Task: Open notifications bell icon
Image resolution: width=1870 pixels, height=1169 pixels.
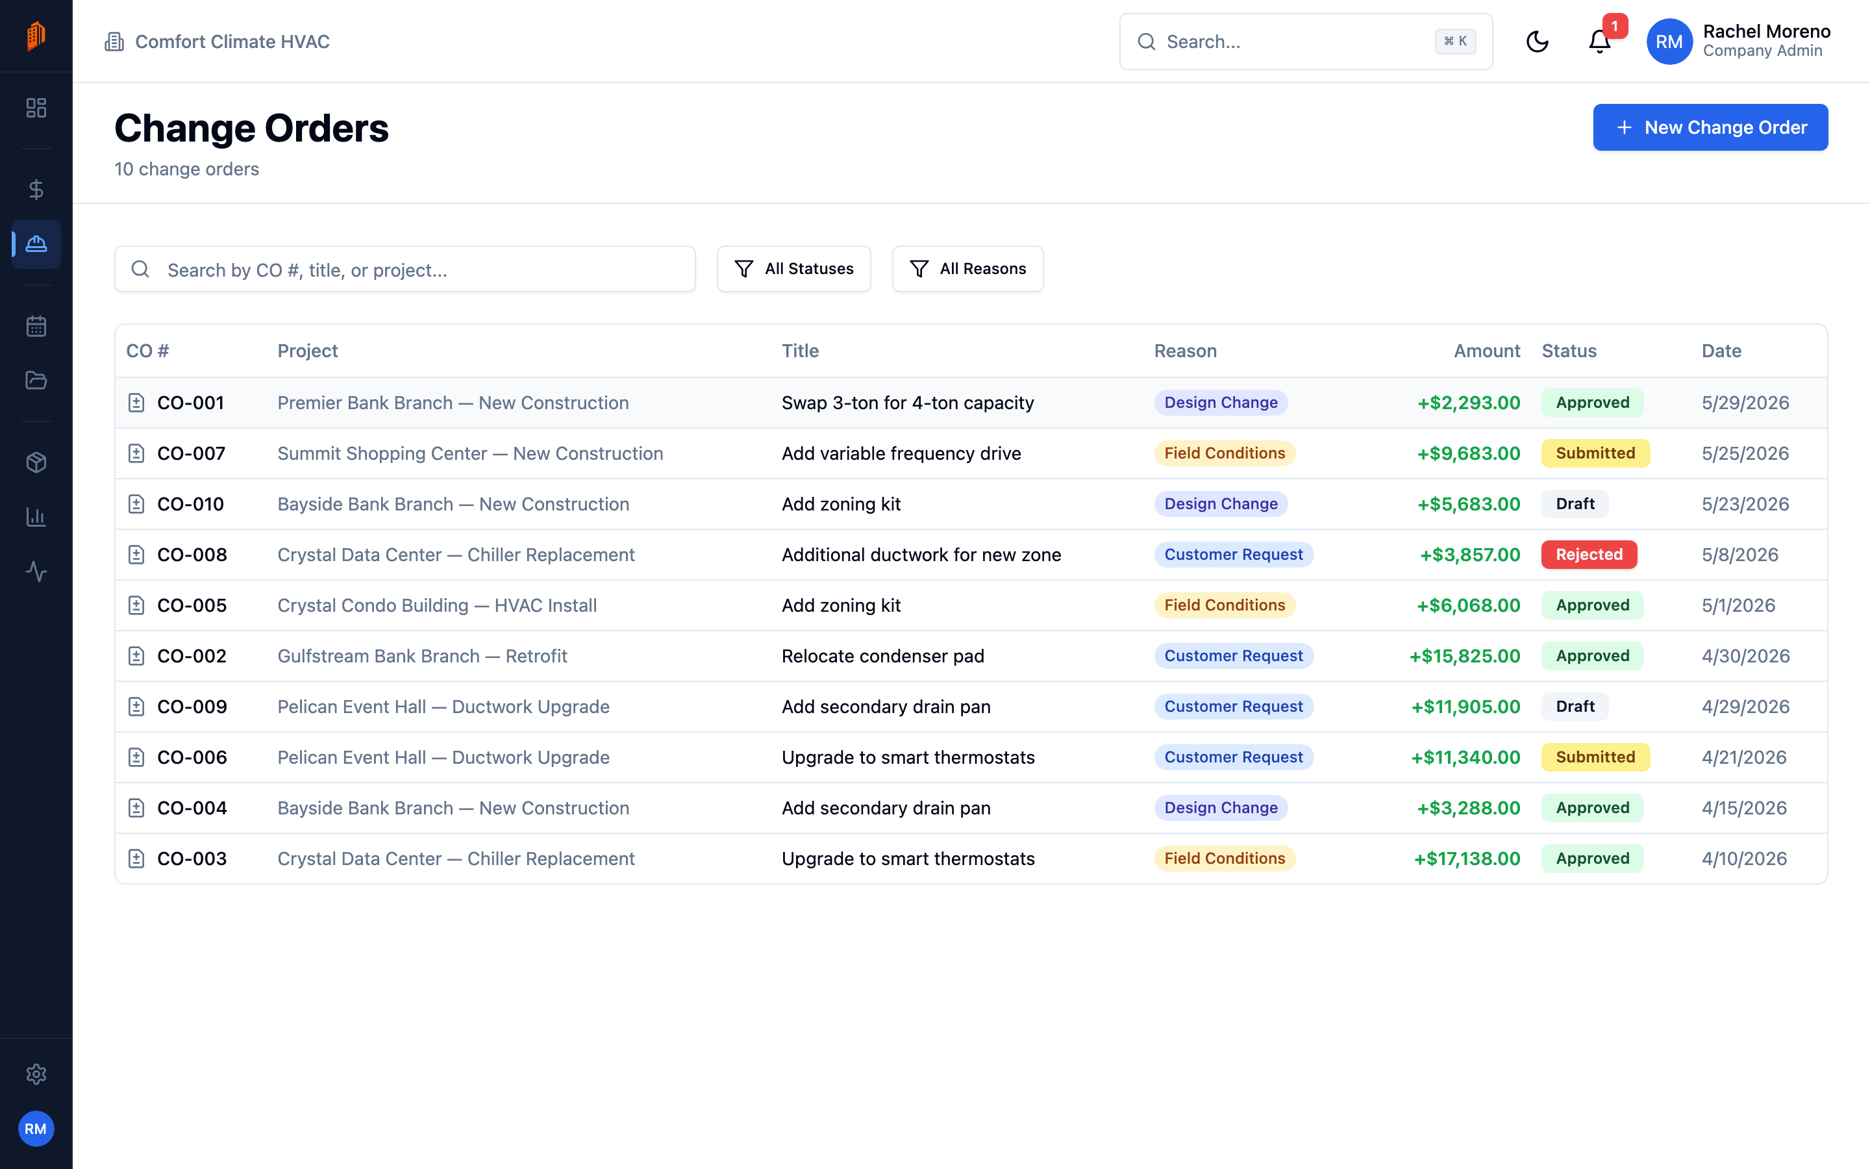Action: tap(1599, 42)
